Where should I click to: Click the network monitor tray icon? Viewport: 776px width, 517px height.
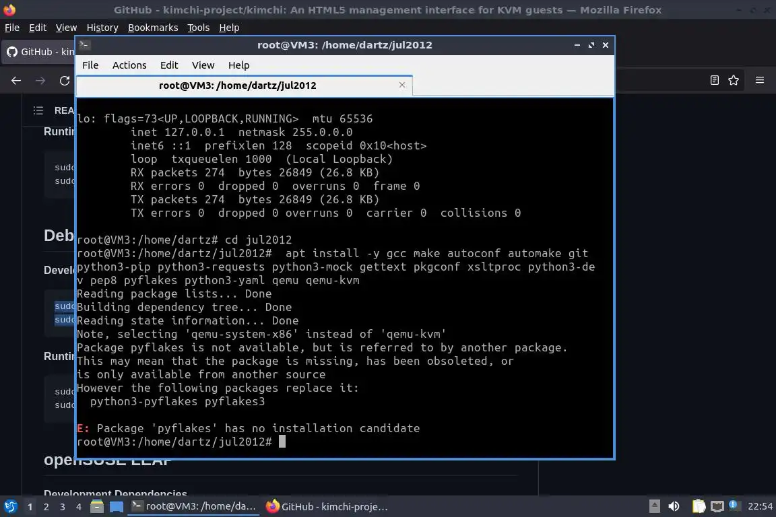click(717, 506)
